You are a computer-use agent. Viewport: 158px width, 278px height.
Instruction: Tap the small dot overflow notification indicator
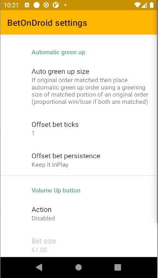pyautogui.click(x=65, y=5)
